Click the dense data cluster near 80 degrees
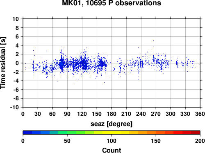Viewport: 205px width, 153px height. click(x=62, y=63)
